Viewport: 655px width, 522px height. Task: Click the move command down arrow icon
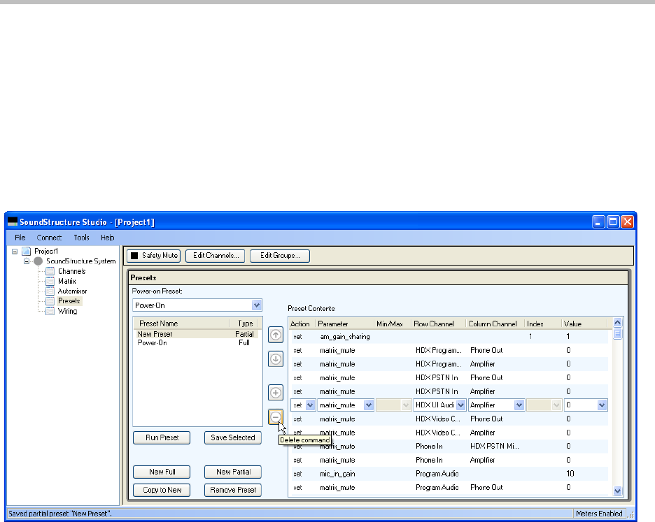click(x=276, y=359)
